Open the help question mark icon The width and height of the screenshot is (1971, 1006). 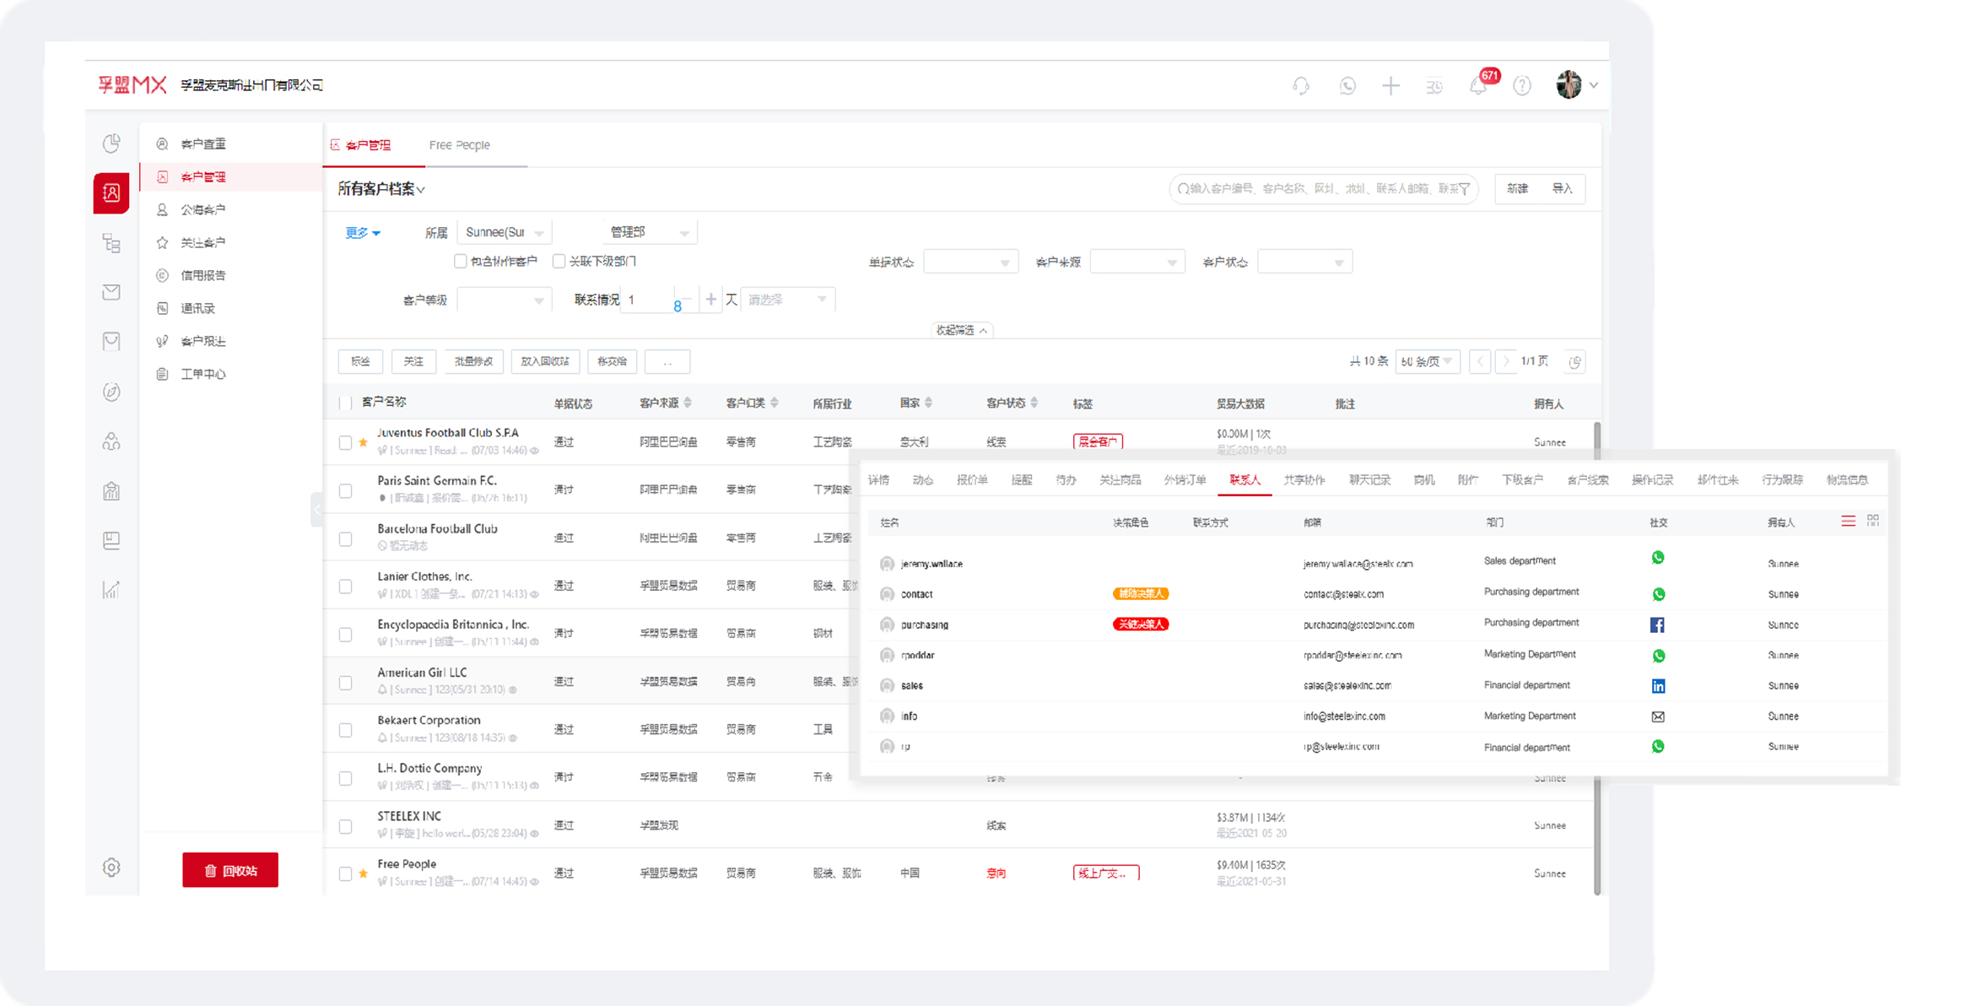pyautogui.click(x=1522, y=86)
